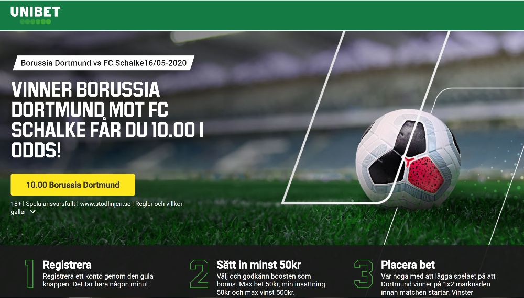524x298 pixels.
Task: Expand terms with the chevron after gäller
Action: coord(32,212)
